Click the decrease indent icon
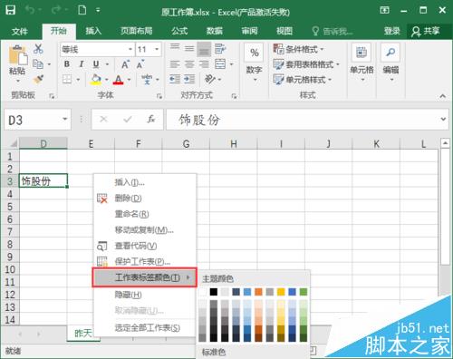Image resolution: width=453 pixels, height=359 pixels. (175, 79)
